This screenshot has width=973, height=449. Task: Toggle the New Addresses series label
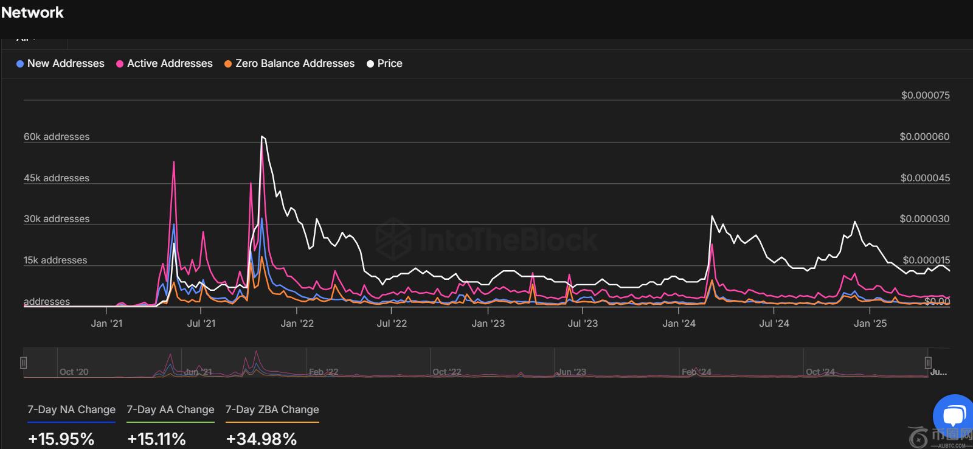click(x=66, y=64)
